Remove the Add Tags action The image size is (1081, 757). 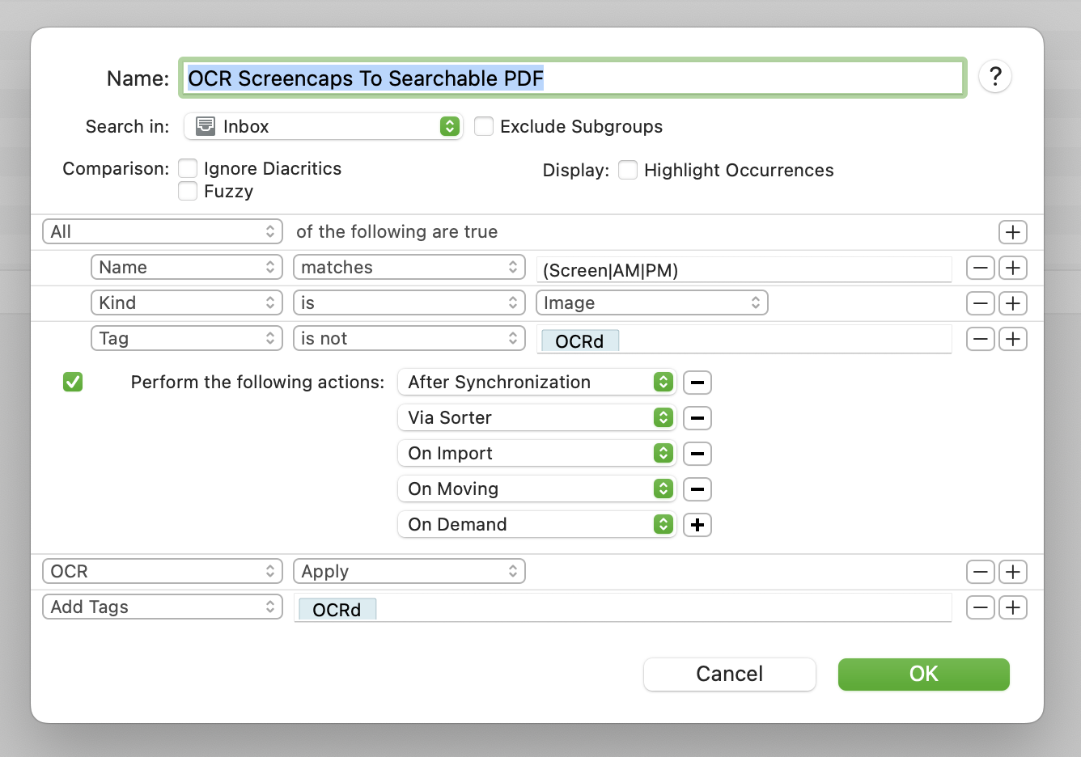coord(980,607)
